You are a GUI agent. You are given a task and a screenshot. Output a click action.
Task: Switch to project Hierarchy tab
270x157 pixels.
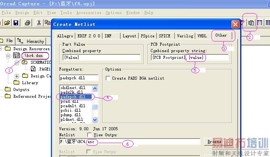point(31,41)
